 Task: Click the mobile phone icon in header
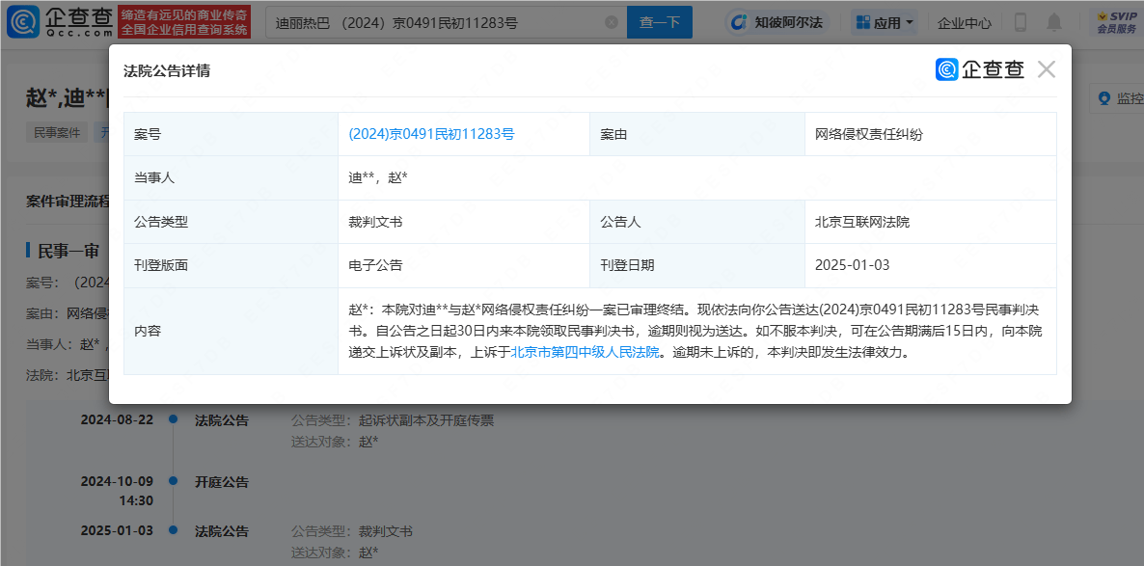point(1020,22)
